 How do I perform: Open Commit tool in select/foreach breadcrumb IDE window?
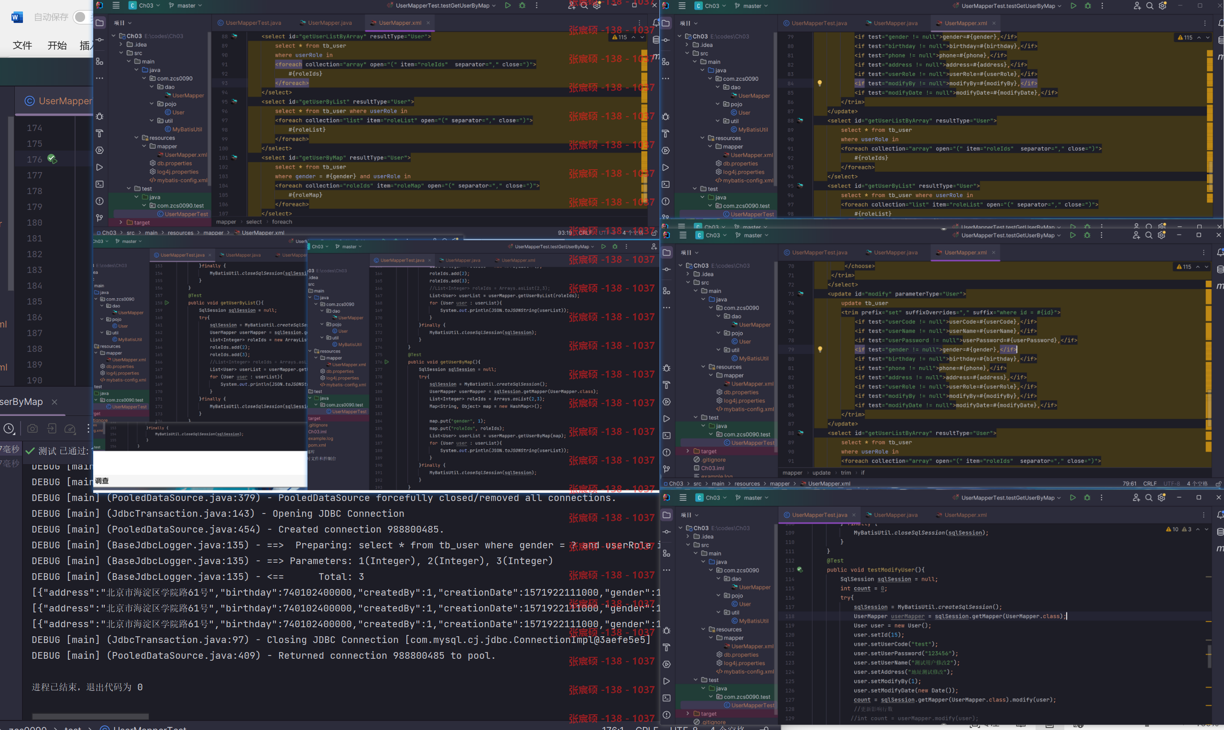coord(100,40)
